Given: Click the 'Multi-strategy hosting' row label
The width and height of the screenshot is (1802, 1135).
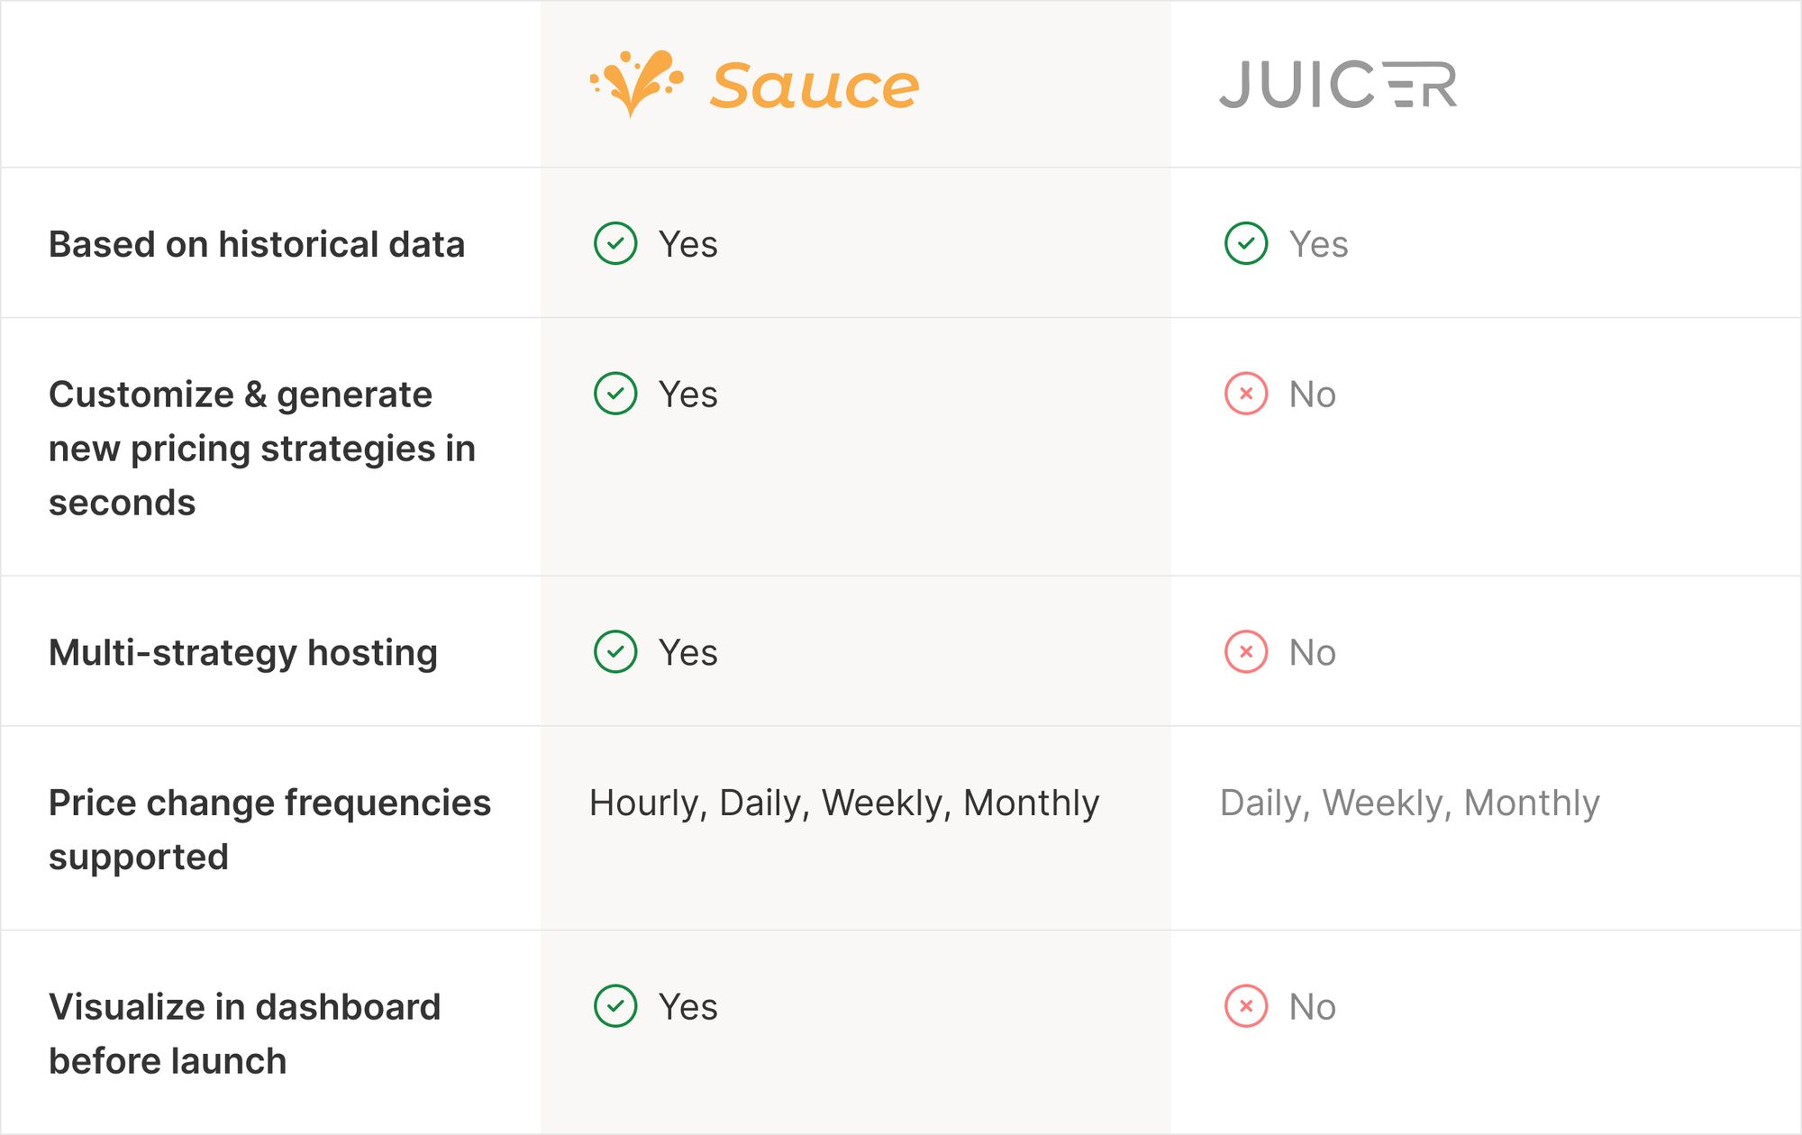Looking at the screenshot, I should [x=243, y=652].
